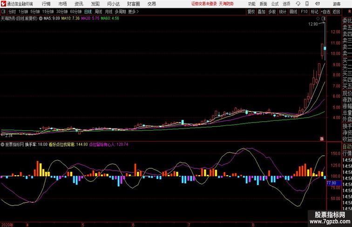Click the 12.90 high price label
This screenshot has width=352, height=227.
313,24
